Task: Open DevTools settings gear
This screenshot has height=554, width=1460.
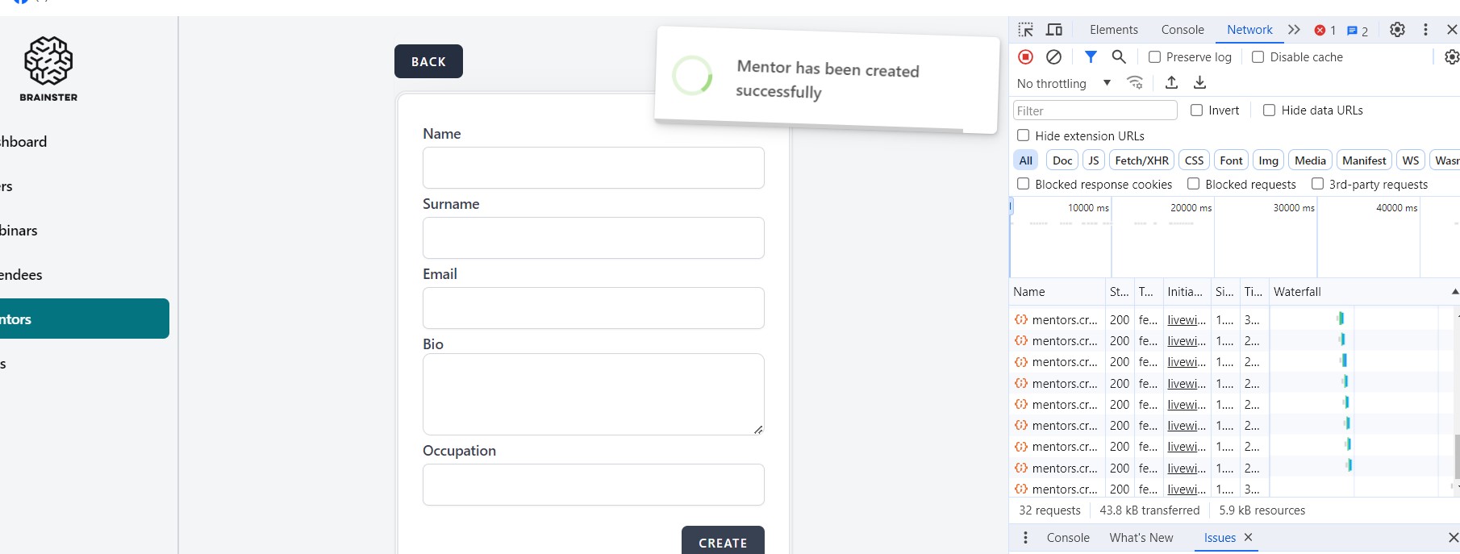Action: click(x=1398, y=30)
